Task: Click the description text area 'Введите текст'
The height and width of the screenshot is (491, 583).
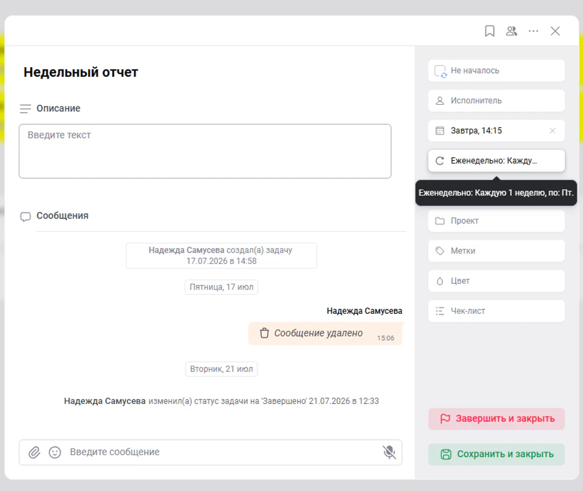Action: (205, 151)
